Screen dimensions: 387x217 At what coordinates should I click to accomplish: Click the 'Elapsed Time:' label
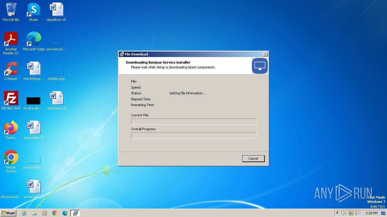coord(141,99)
